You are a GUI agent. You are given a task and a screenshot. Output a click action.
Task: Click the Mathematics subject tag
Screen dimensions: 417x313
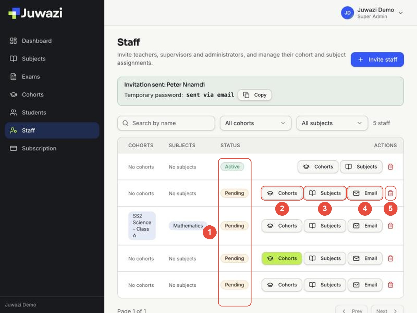pyautogui.click(x=188, y=226)
